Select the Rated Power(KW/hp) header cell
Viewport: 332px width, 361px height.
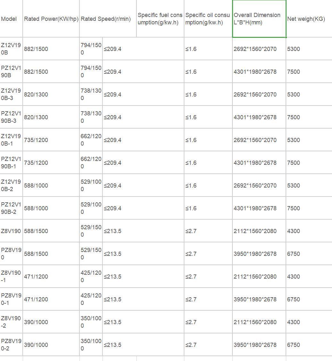(x=51, y=19)
